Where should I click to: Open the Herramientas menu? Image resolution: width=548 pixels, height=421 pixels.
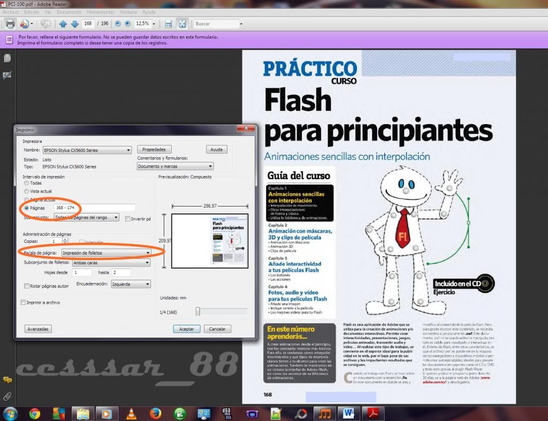[101, 12]
